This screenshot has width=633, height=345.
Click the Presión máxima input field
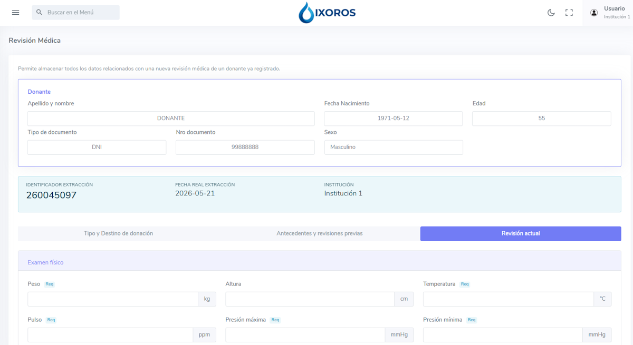click(x=305, y=335)
